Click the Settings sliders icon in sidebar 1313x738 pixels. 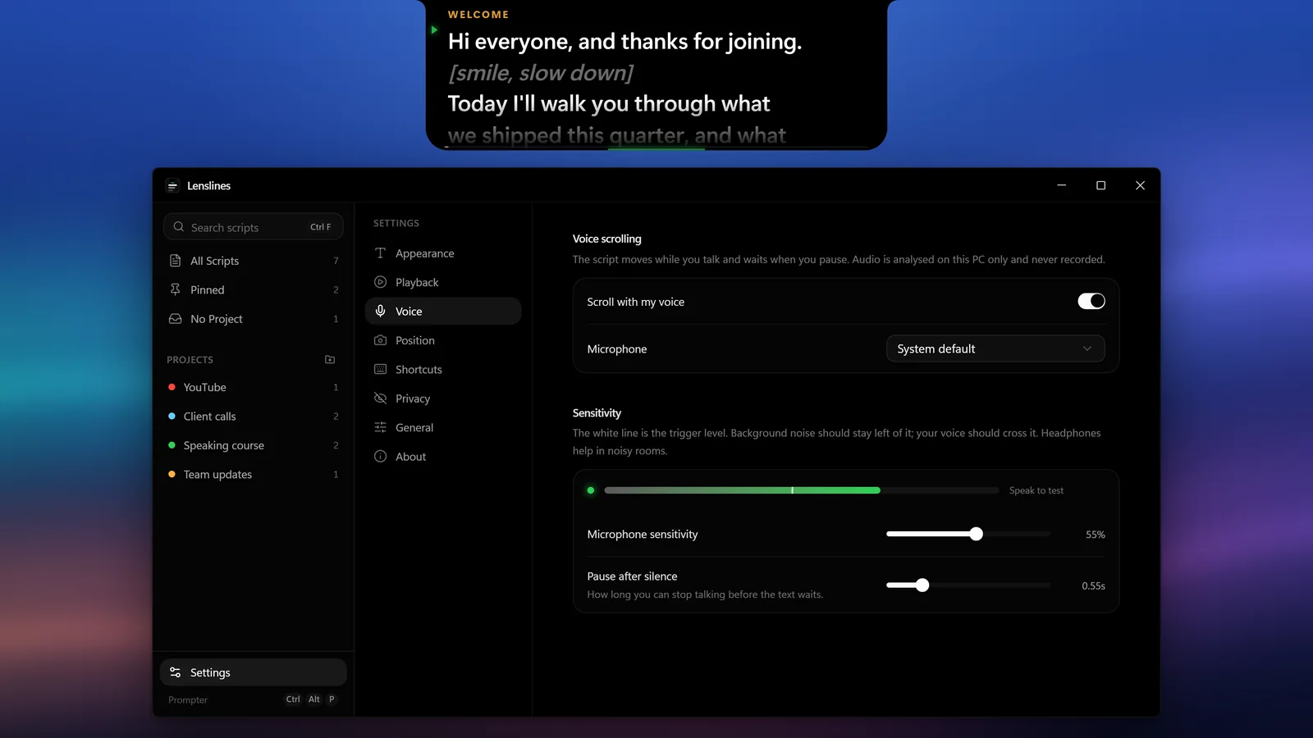[x=175, y=672]
